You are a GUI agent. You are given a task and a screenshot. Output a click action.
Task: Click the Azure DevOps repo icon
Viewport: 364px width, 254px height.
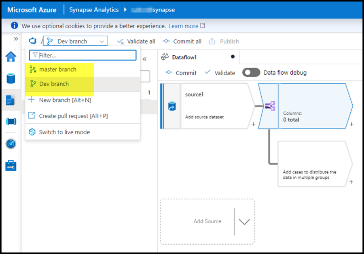pyautogui.click(x=33, y=41)
